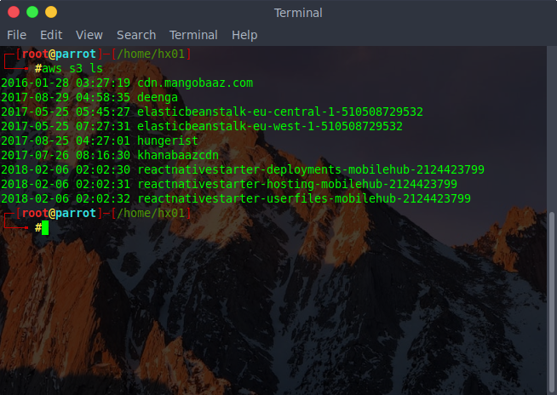Open the Terminal menu
The width and height of the screenshot is (557, 395).
[x=193, y=35]
